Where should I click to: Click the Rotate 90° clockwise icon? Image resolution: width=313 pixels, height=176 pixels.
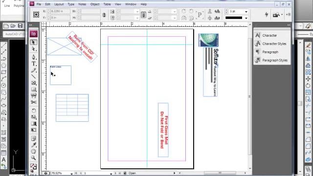[184, 11]
